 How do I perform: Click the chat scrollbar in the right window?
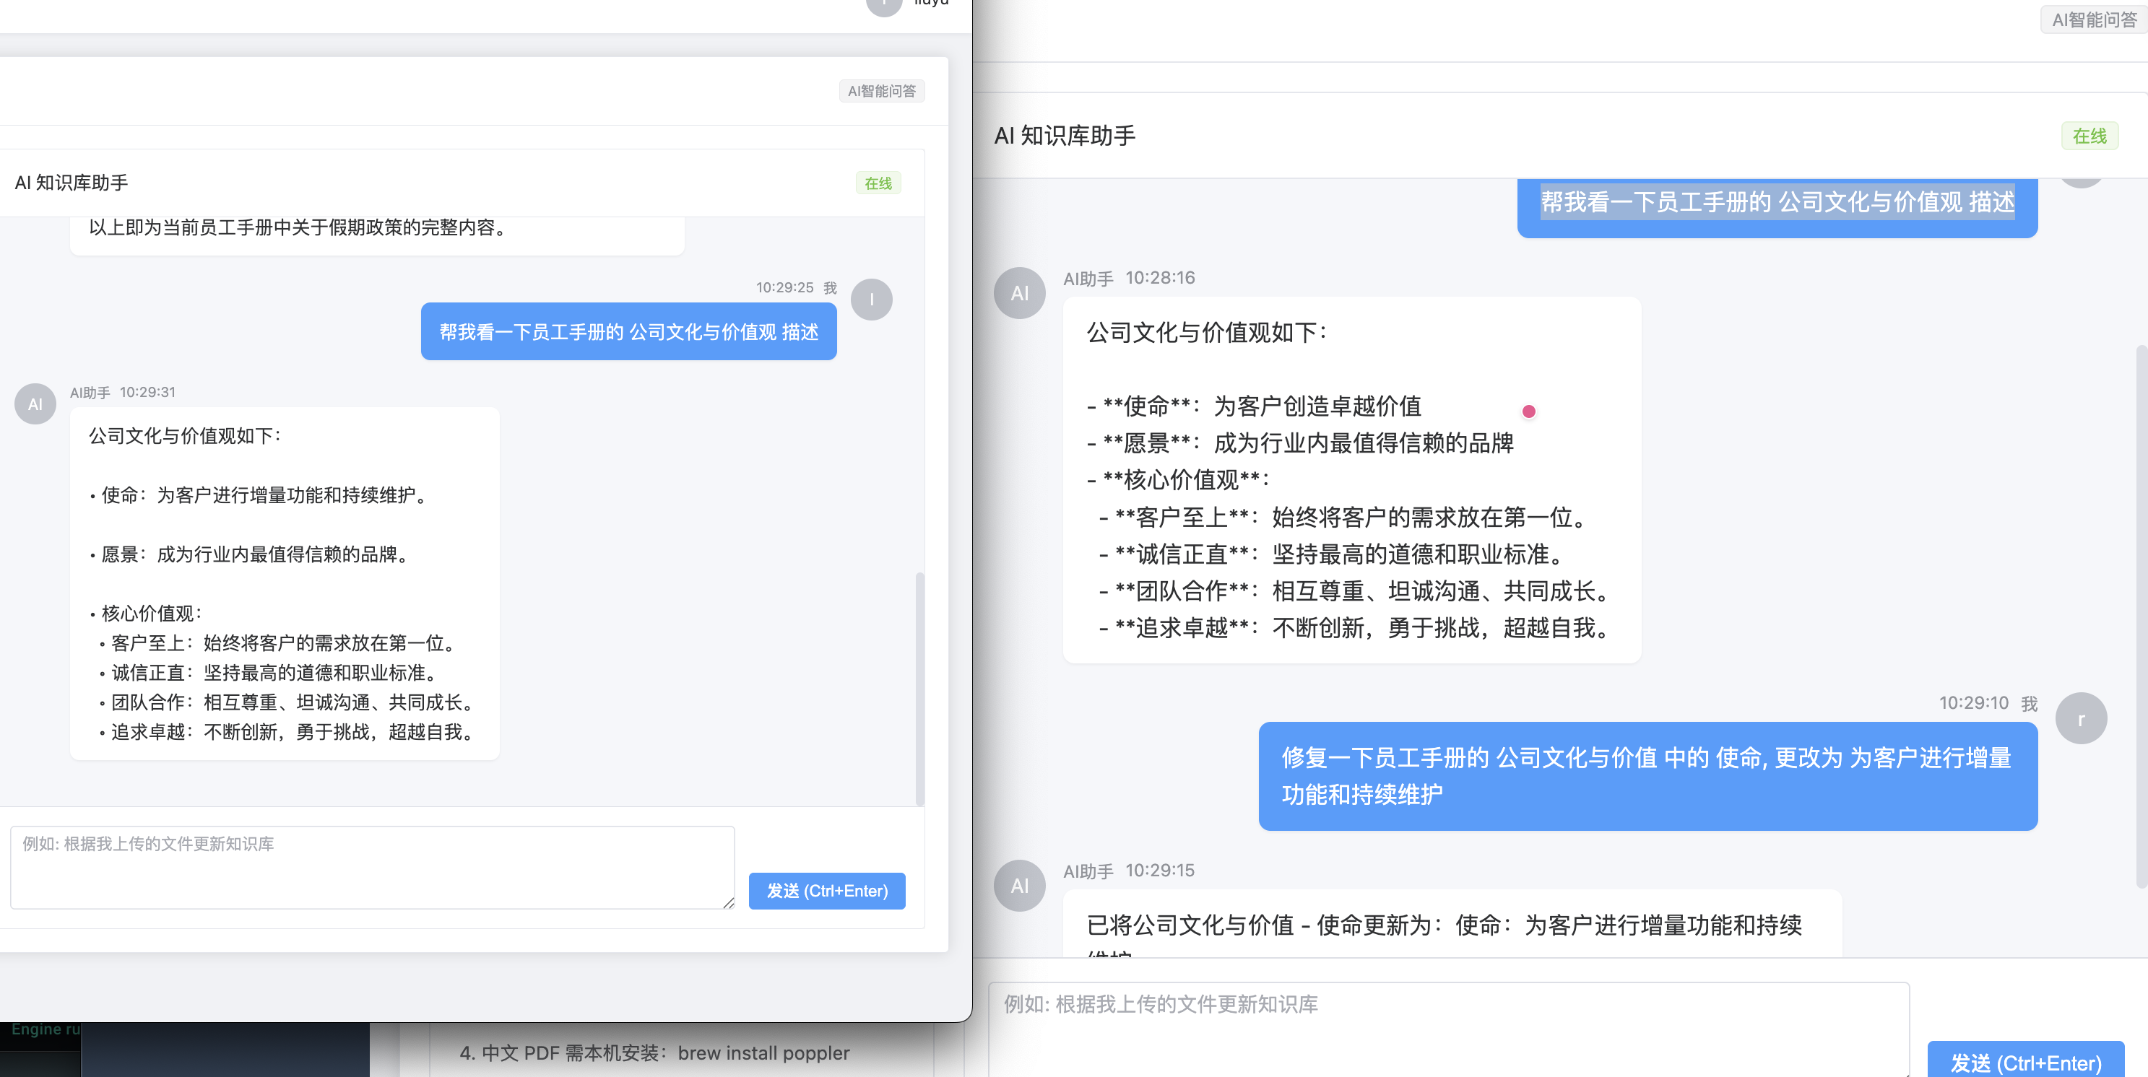click(x=2141, y=617)
